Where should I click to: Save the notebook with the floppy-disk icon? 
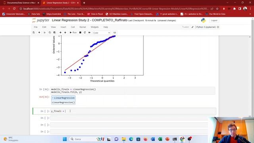34,33
